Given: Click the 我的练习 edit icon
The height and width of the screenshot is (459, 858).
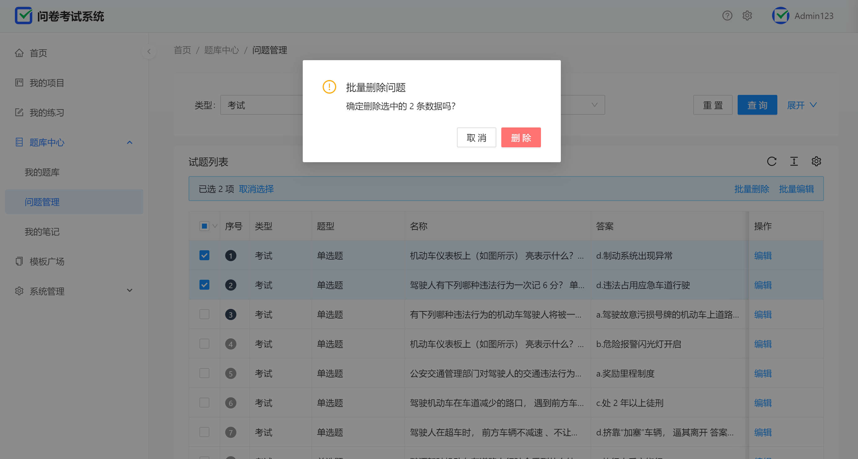Looking at the screenshot, I should pyautogui.click(x=19, y=113).
